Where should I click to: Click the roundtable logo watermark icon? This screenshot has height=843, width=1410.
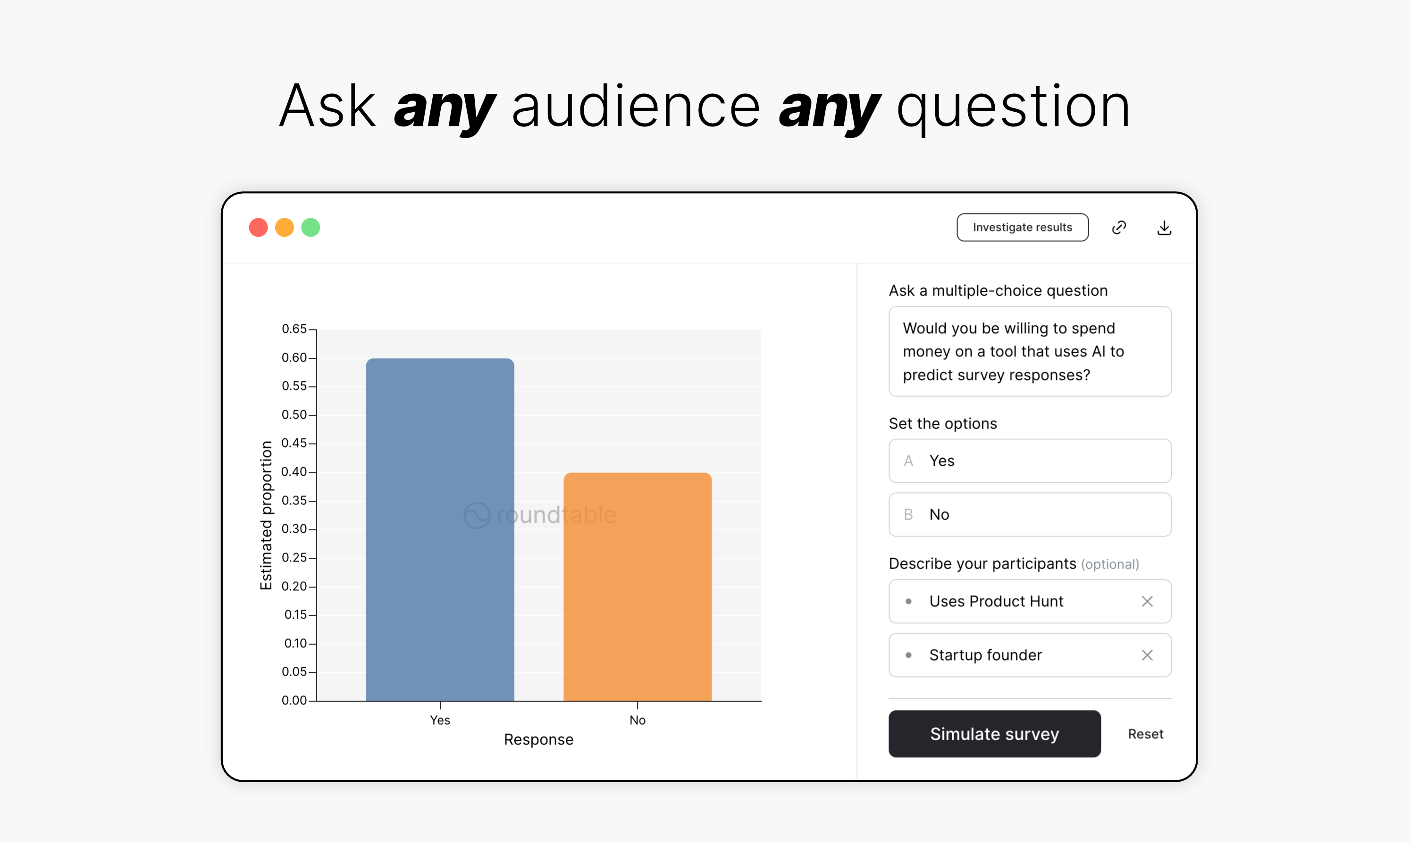click(x=477, y=515)
